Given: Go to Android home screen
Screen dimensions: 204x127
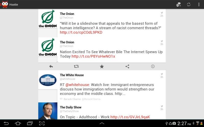Looking at the screenshot, I should (18, 123).
